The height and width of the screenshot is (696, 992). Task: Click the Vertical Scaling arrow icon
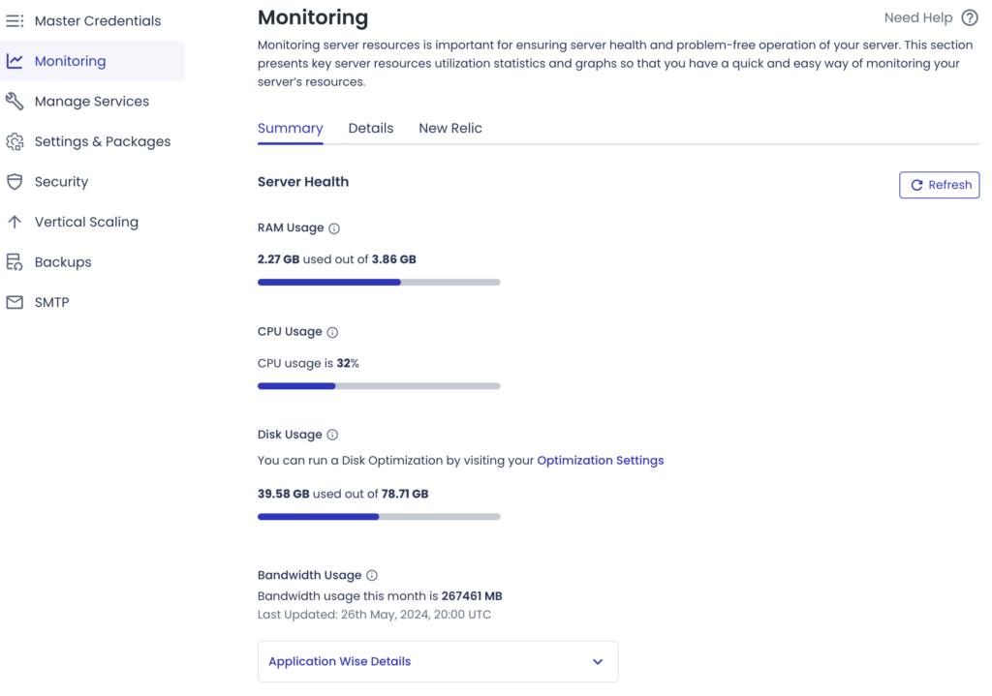[x=15, y=222]
